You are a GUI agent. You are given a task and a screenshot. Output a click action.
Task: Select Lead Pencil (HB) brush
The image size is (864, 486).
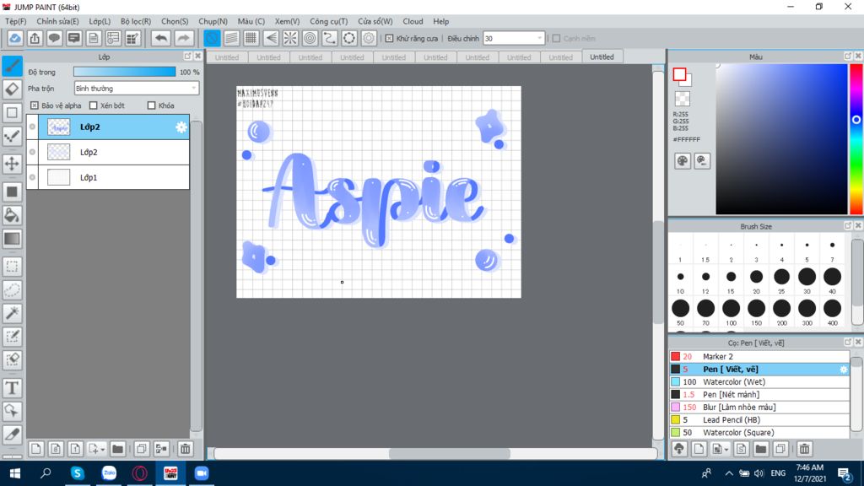pos(759,420)
